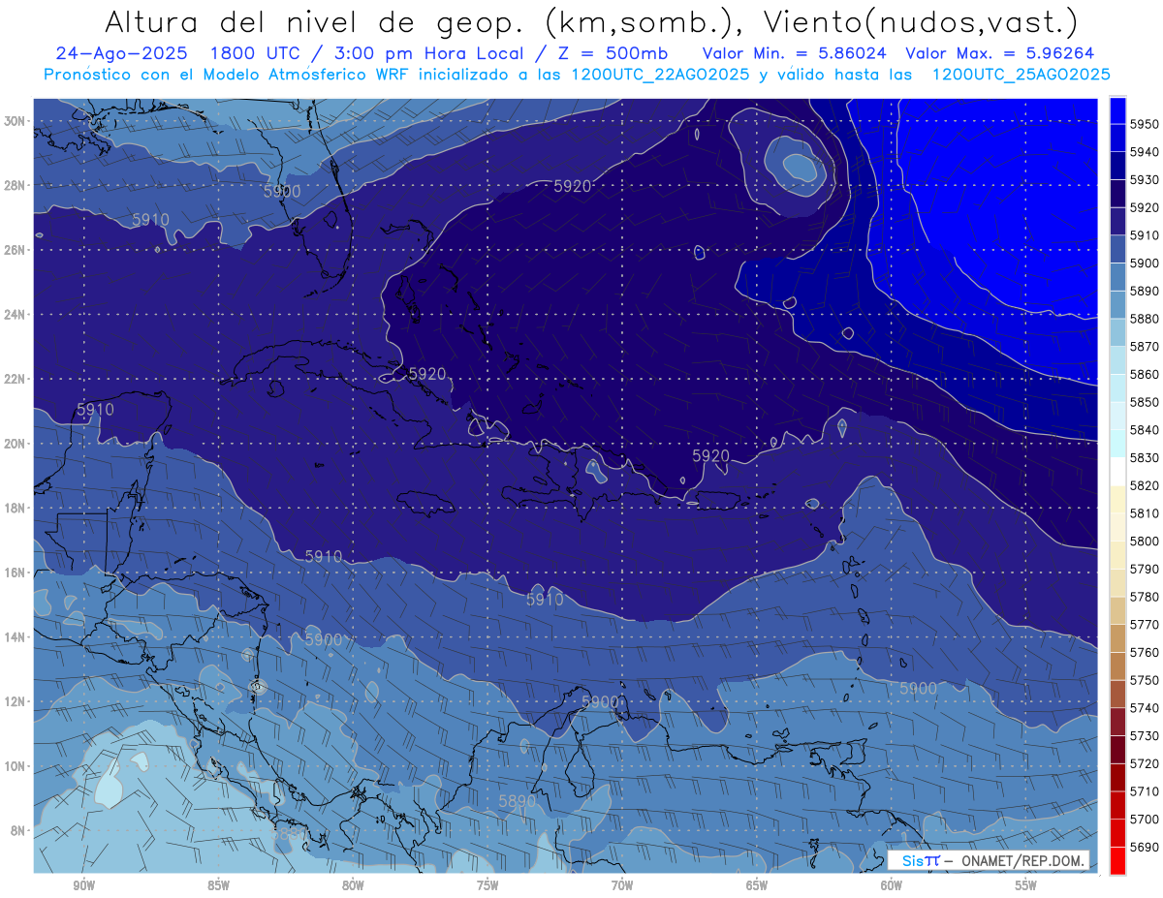
Task: Pick the pale cyan swatch between 5830 and 5840
Action: tap(1117, 444)
